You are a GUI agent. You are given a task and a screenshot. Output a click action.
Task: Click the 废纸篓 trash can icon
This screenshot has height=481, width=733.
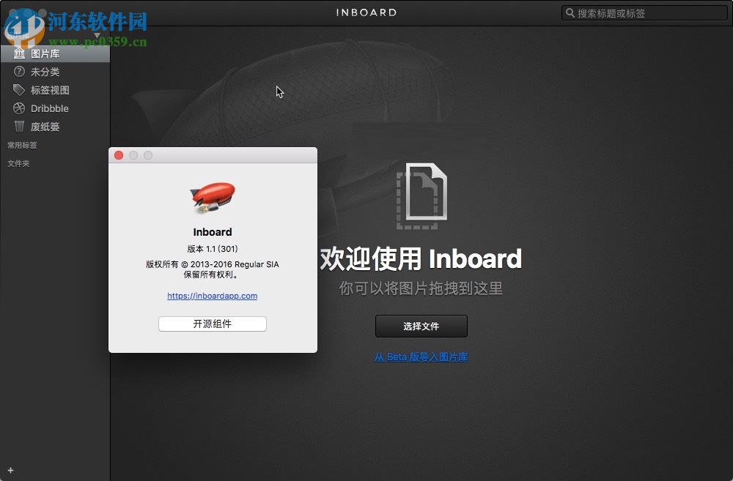point(19,126)
